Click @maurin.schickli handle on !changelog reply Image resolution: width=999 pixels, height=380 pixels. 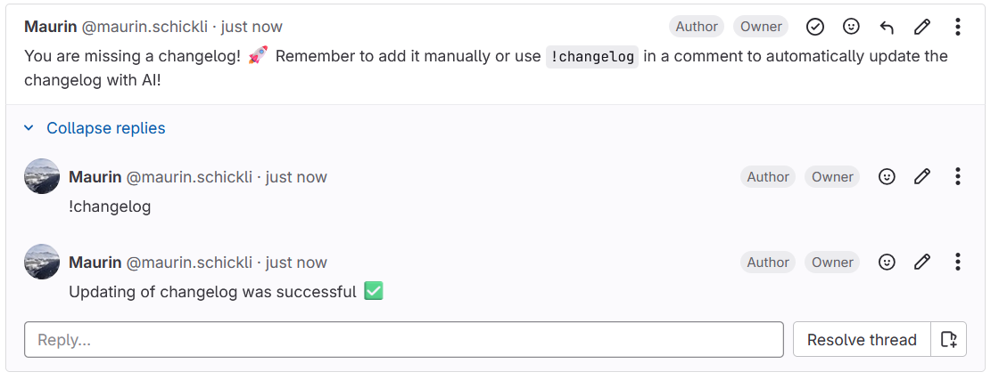point(189,177)
